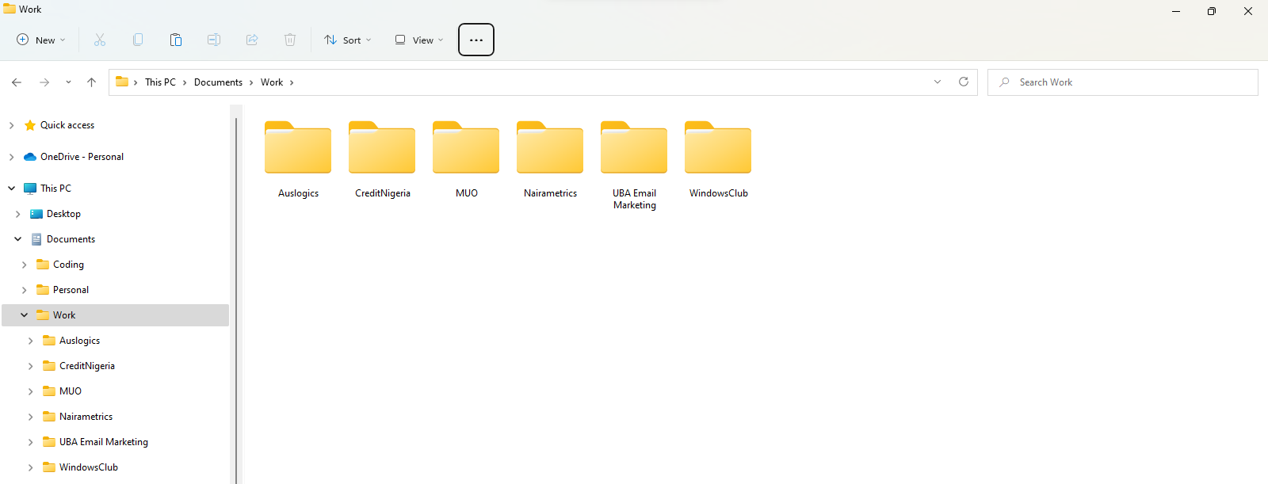Select Nairametrics in the sidebar tree
This screenshot has height=484, width=1268.
point(86,417)
